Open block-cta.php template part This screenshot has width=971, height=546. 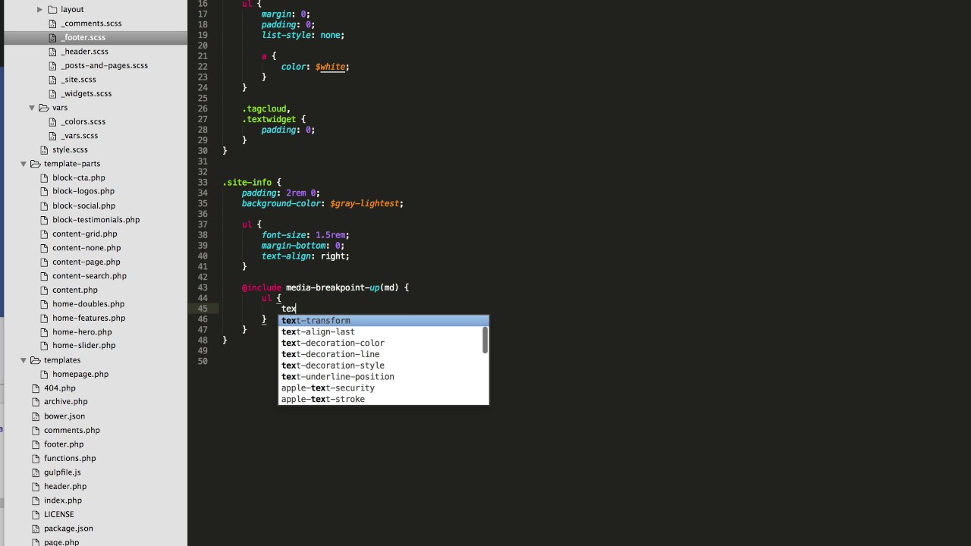point(79,177)
